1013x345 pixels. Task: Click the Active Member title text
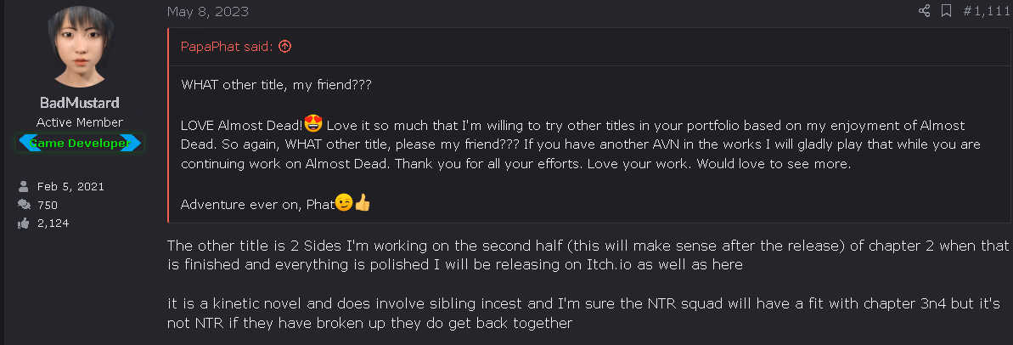click(80, 122)
